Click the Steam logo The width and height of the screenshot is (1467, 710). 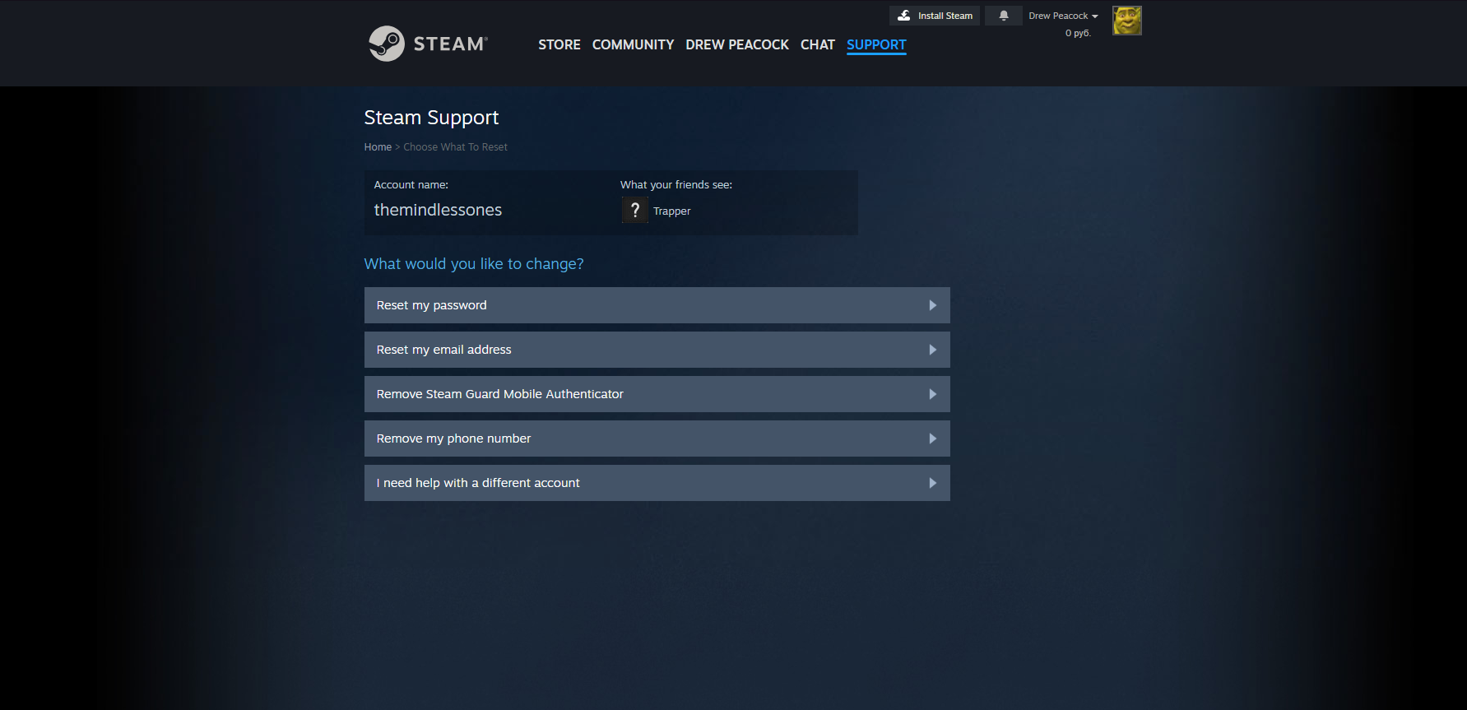coord(428,44)
